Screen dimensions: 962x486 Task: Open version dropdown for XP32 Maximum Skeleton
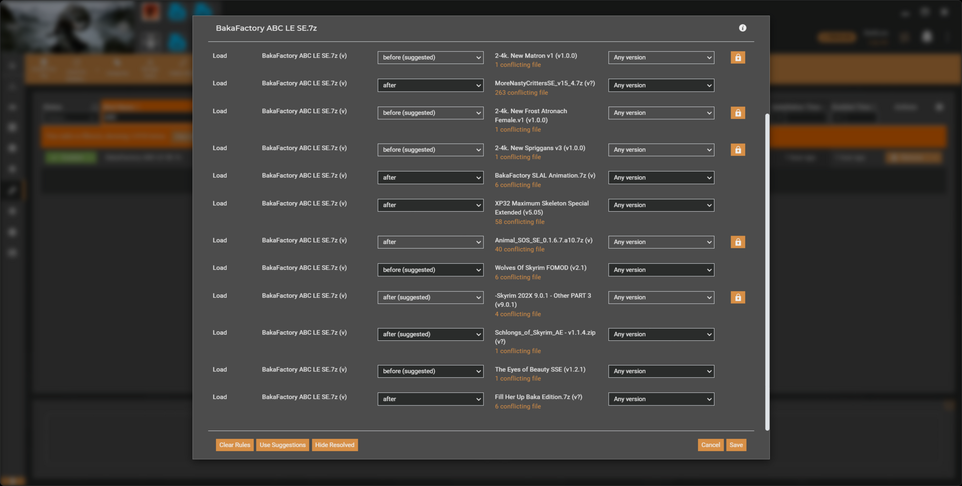click(661, 205)
